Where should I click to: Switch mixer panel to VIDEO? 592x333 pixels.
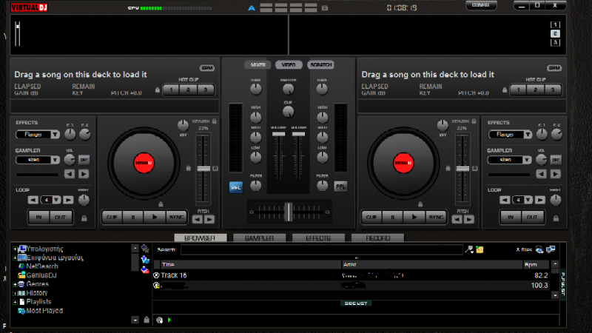(289, 65)
